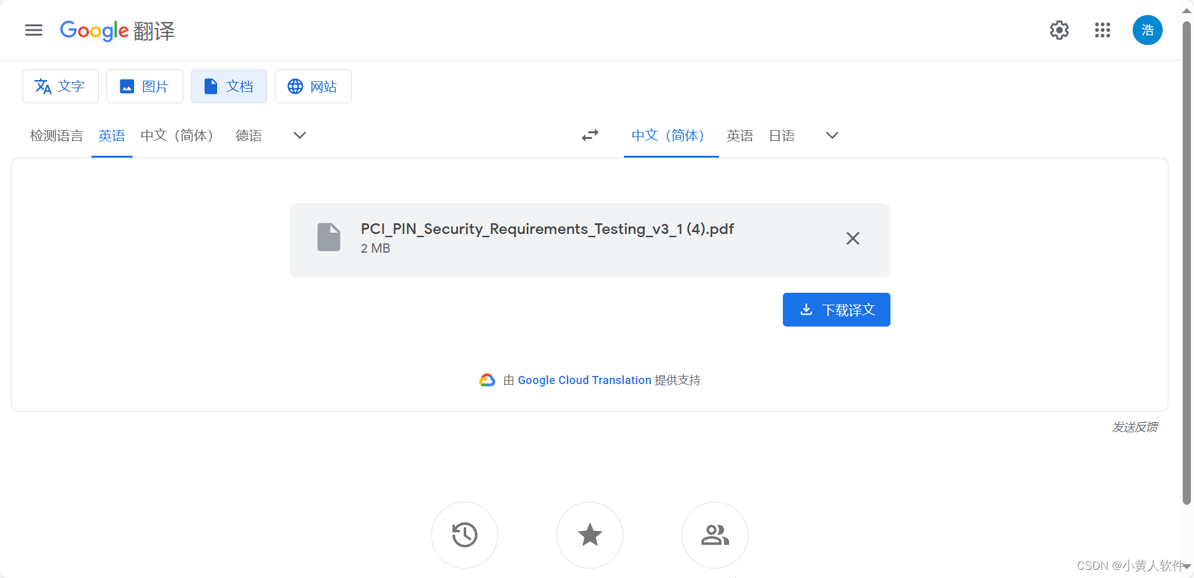1194x578 pixels.
Task: Swap source and target languages
Action: [x=590, y=135]
